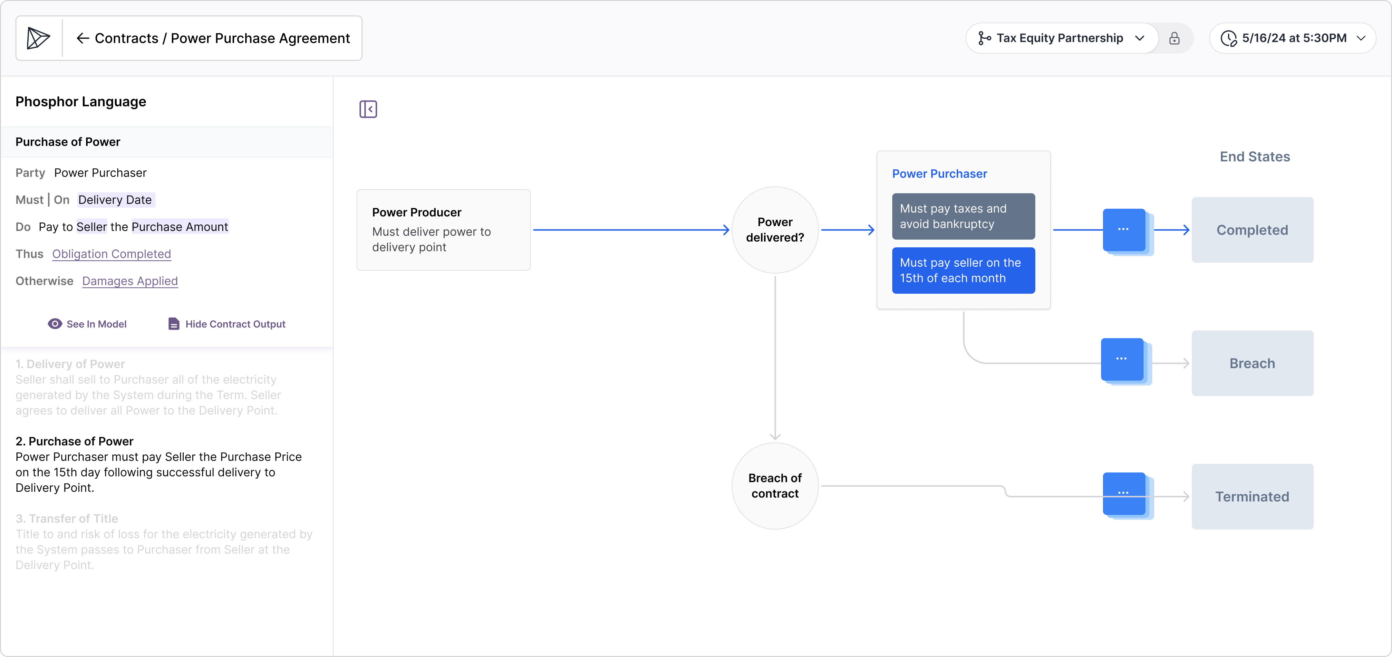Open the Damages Applied link
Image resolution: width=1392 pixels, height=657 pixels.
130,281
